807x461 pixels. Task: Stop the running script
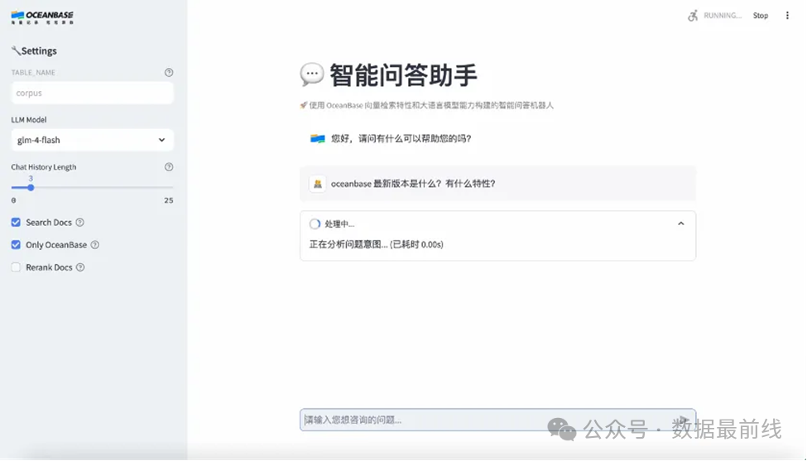760,16
